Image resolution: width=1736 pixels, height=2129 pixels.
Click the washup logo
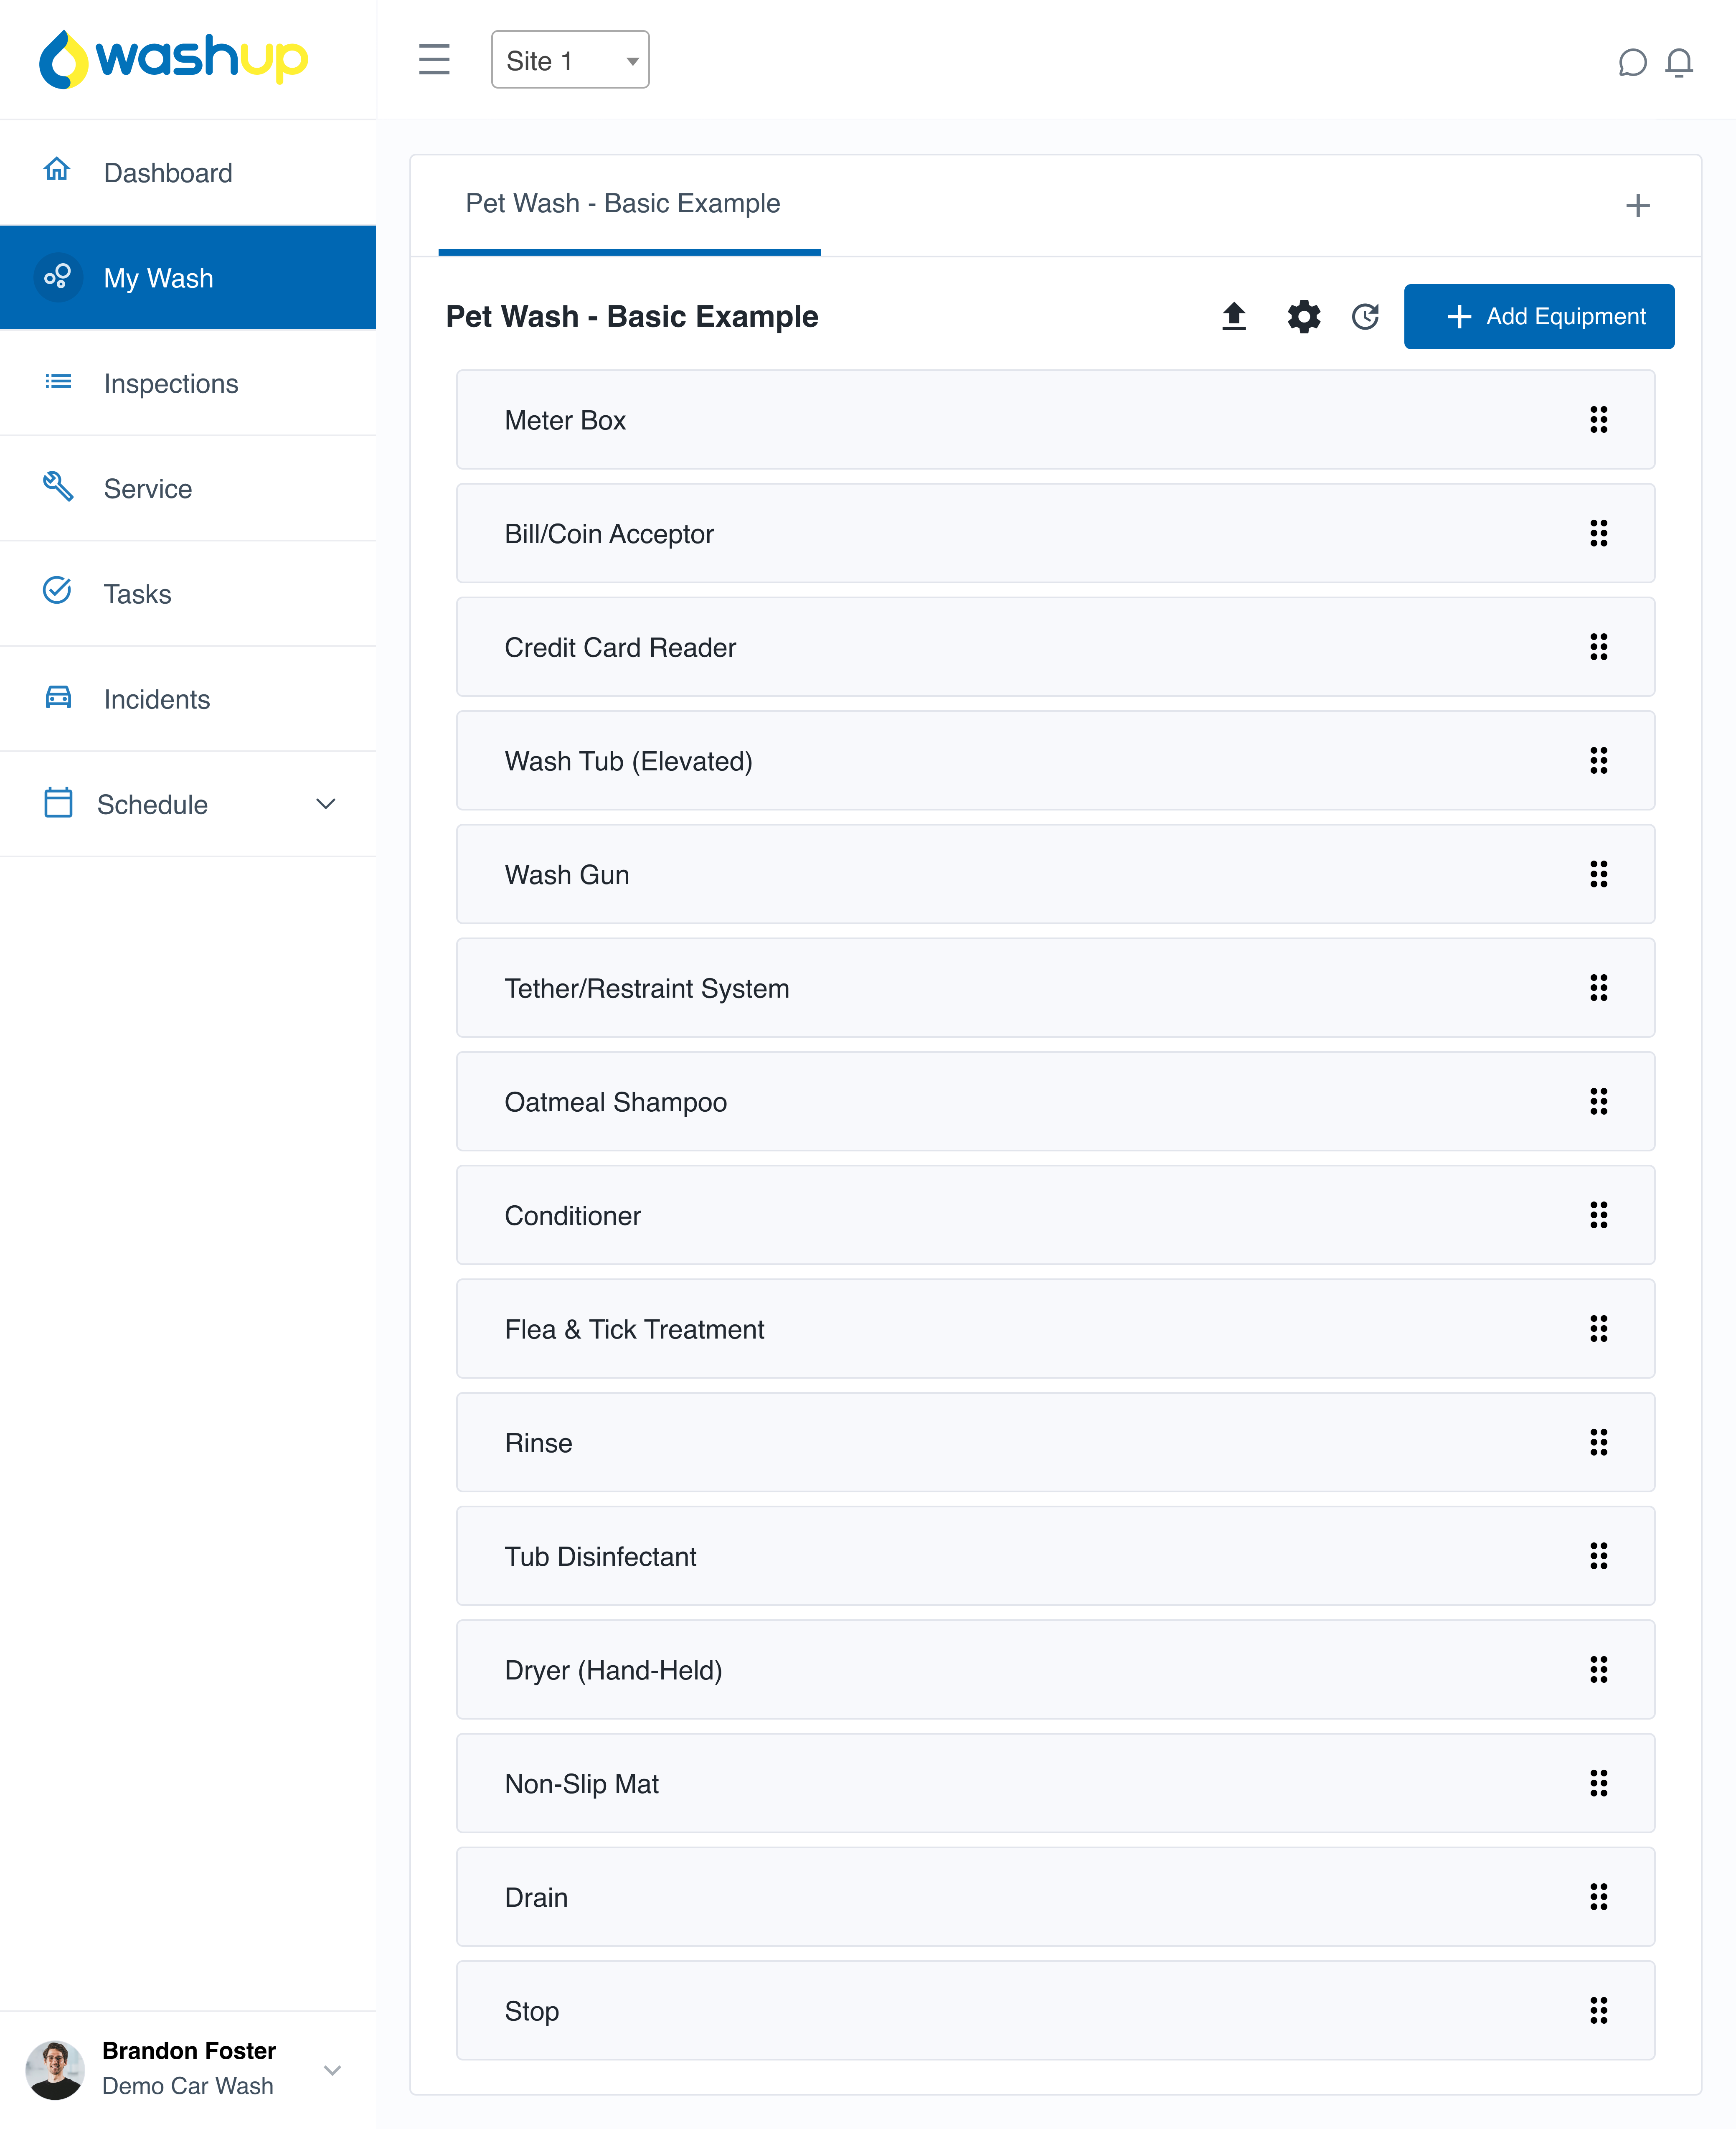[x=173, y=58]
